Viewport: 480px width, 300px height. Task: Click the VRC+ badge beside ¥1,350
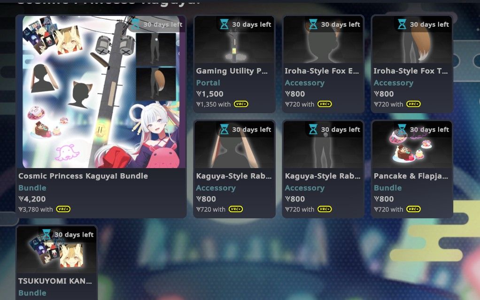tap(241, 104)
